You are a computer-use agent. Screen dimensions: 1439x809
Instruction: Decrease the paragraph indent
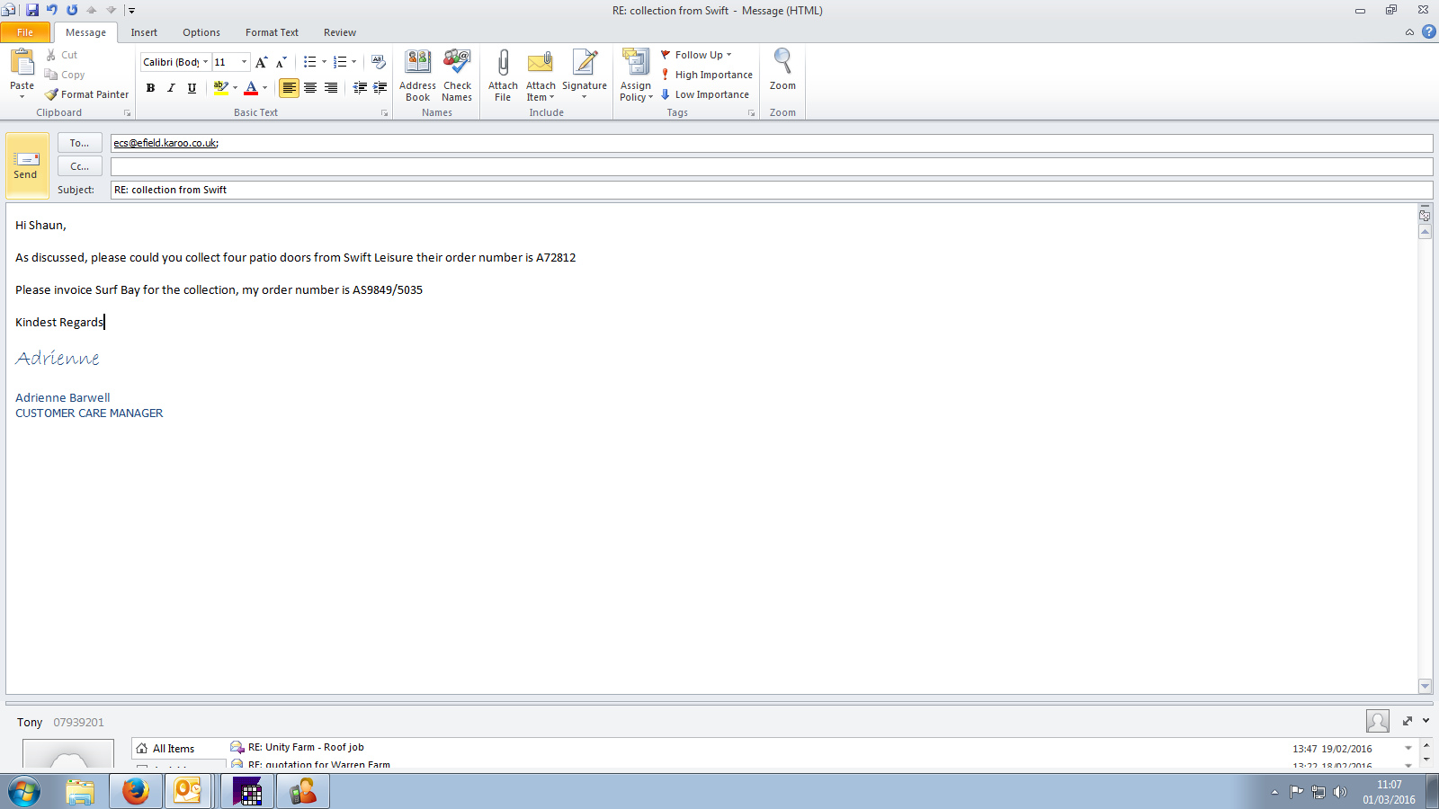[360, 87]
